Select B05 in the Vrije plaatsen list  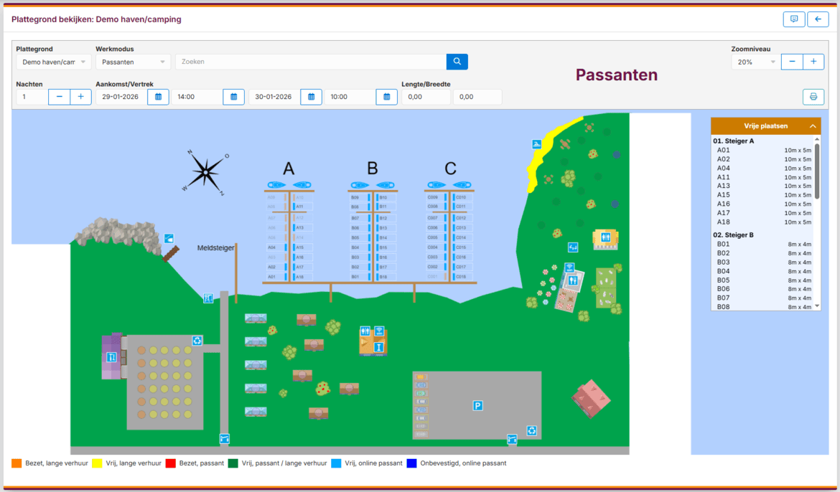click(x=724, y=280)
